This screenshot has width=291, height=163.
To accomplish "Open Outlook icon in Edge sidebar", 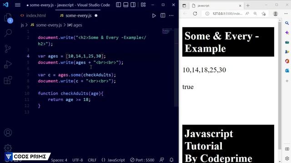I will click(287, 71).
